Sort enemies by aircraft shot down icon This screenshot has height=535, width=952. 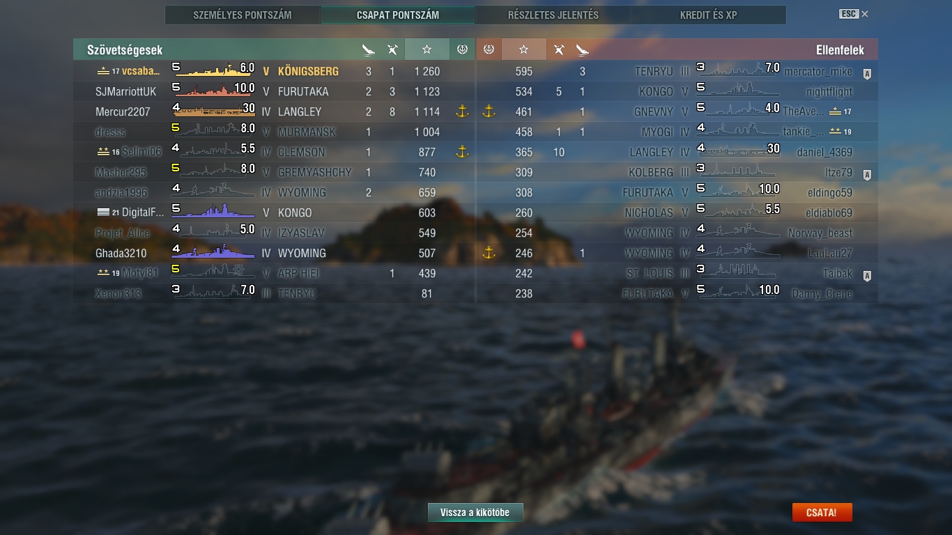[x=559, y=49]
